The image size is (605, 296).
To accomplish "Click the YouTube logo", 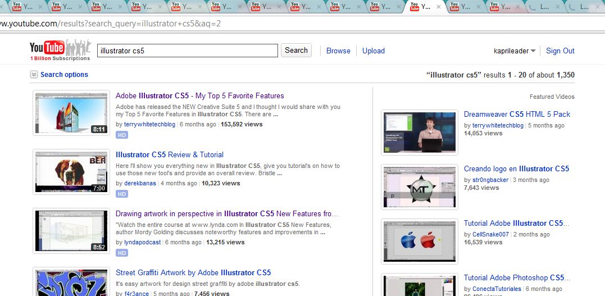I will (x=60, y=50).
